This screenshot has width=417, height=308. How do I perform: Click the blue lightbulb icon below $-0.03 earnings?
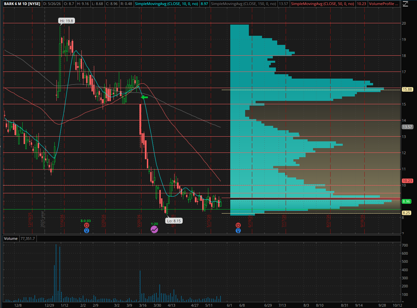86,231
